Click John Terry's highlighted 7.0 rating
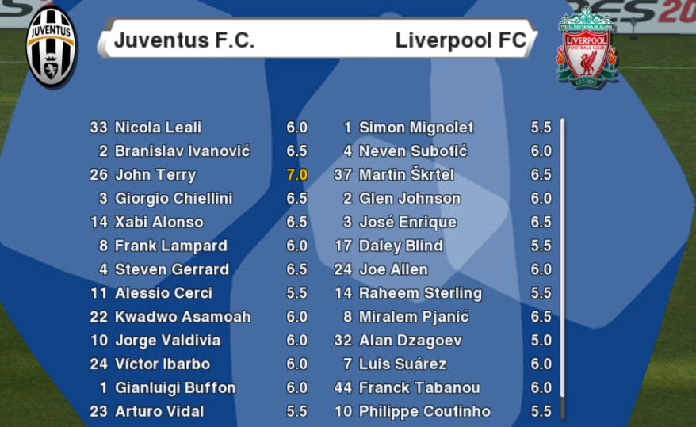The image size is (696, 427). point(297,175)
